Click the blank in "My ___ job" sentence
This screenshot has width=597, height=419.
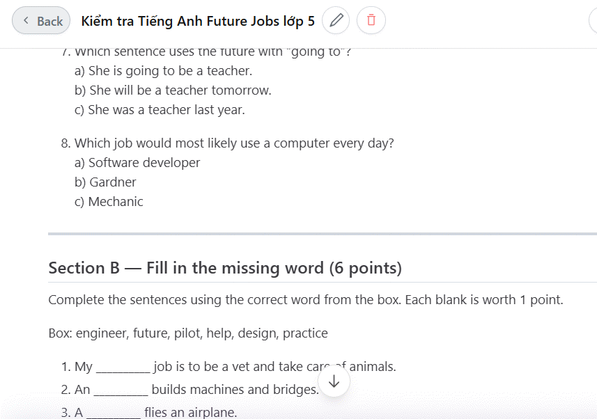coord(123,367)
